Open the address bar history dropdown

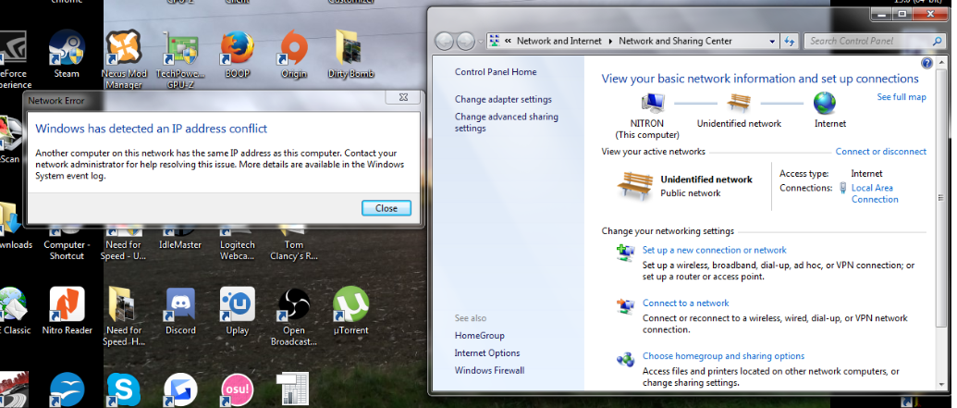point(772,41)
